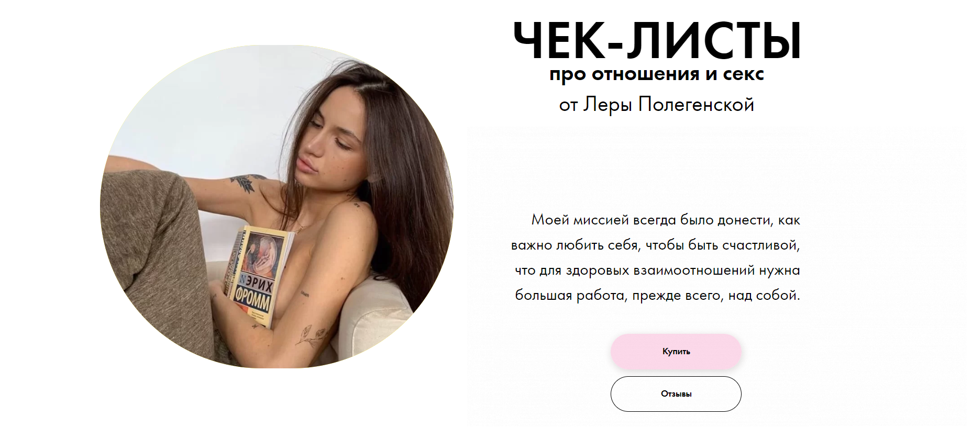Open the Отзывы reviews button
The image size is (972, 428).
[x=676, y=394]
